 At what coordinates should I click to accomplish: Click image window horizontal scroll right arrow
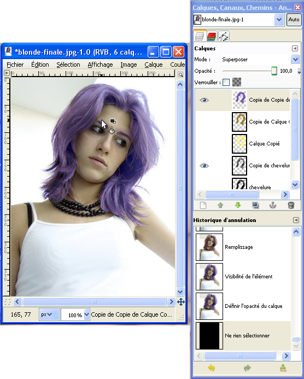point(171,302)
